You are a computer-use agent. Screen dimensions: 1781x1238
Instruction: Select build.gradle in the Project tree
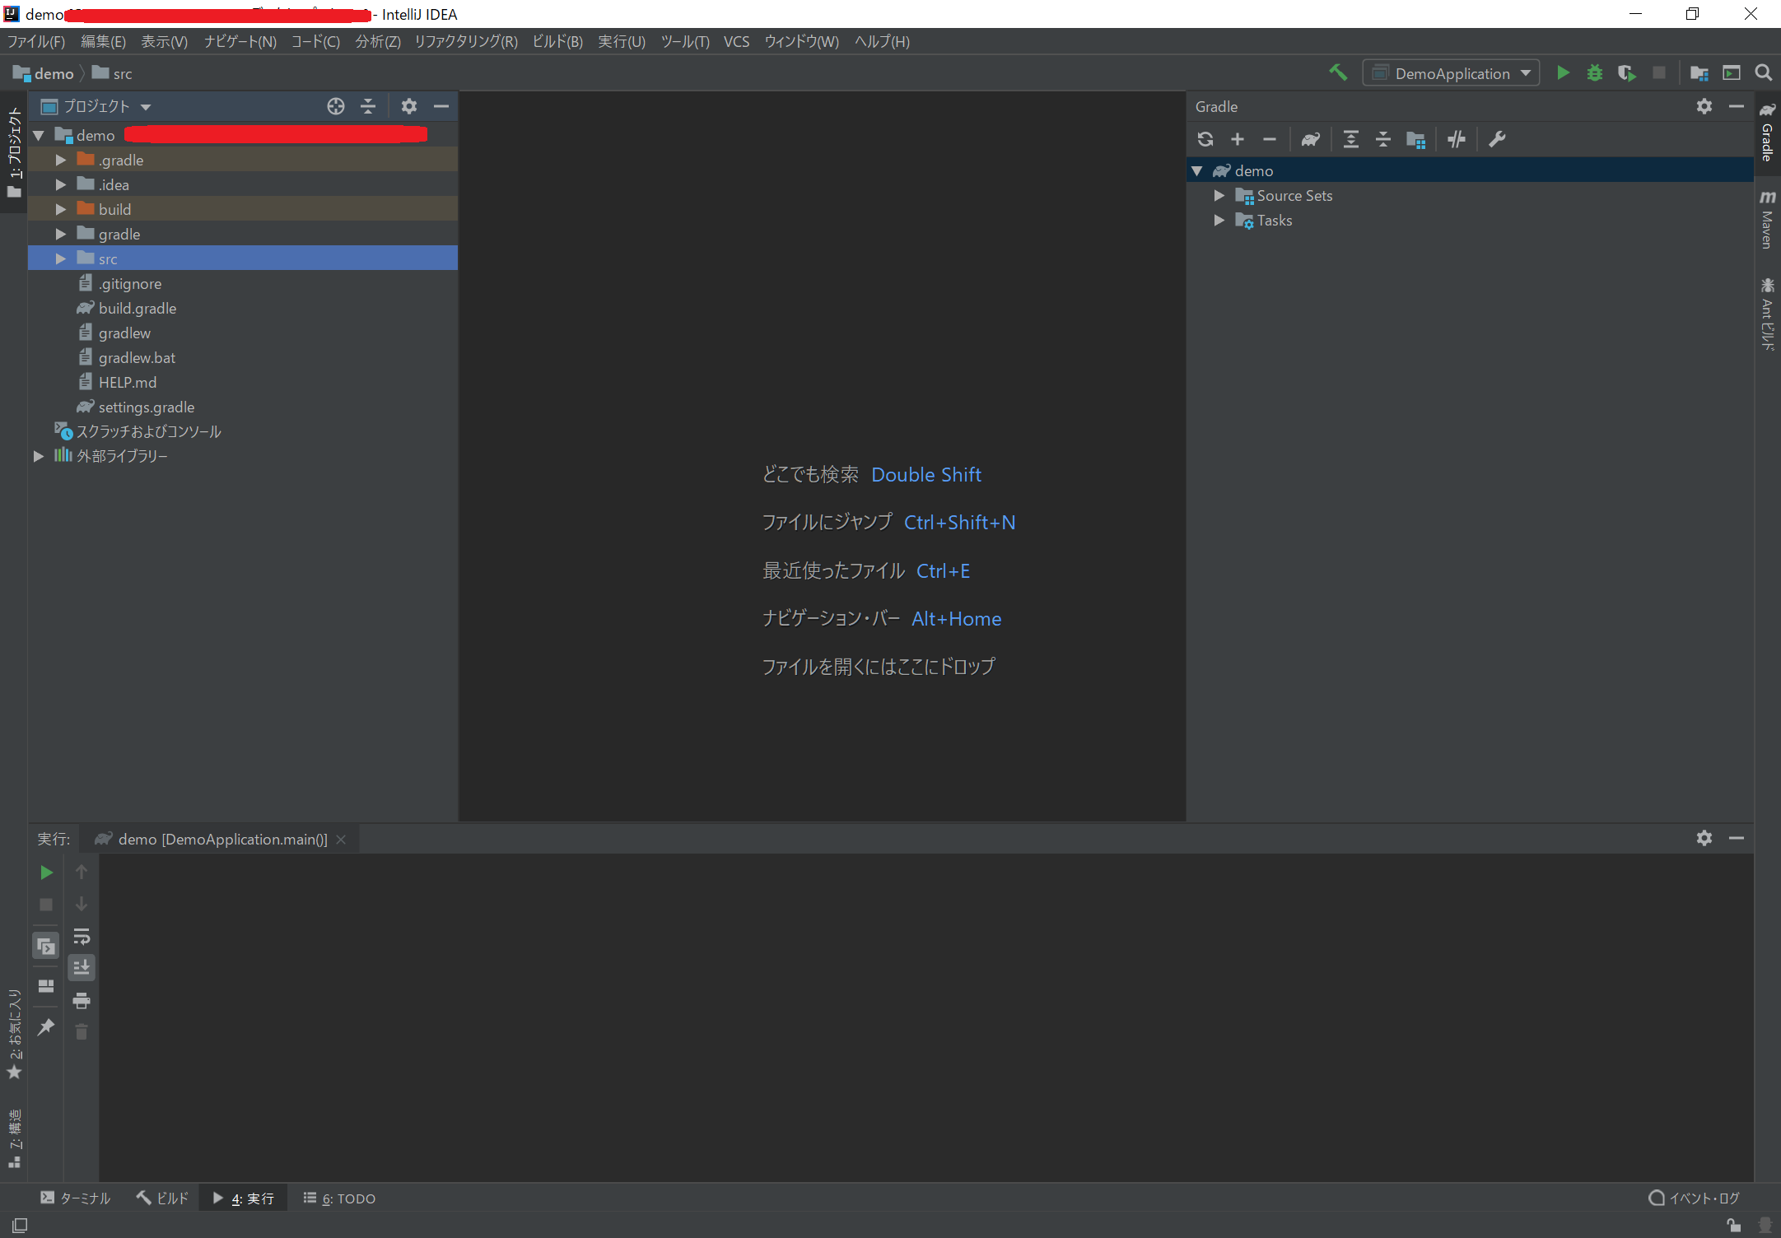click(138, 308)
